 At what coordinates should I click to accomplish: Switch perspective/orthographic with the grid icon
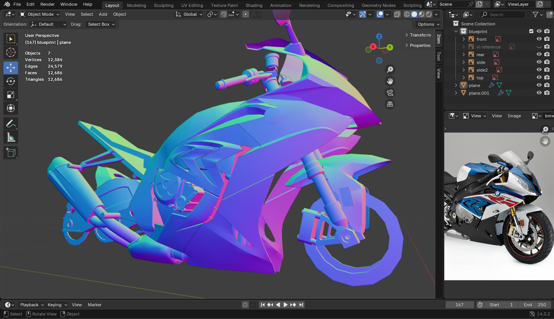tap(390, 104)
